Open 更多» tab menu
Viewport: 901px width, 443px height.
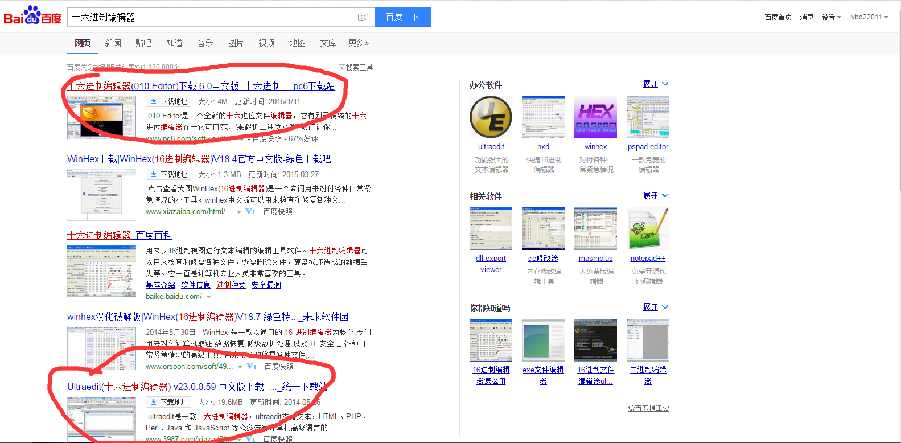(x=359, y=43)
